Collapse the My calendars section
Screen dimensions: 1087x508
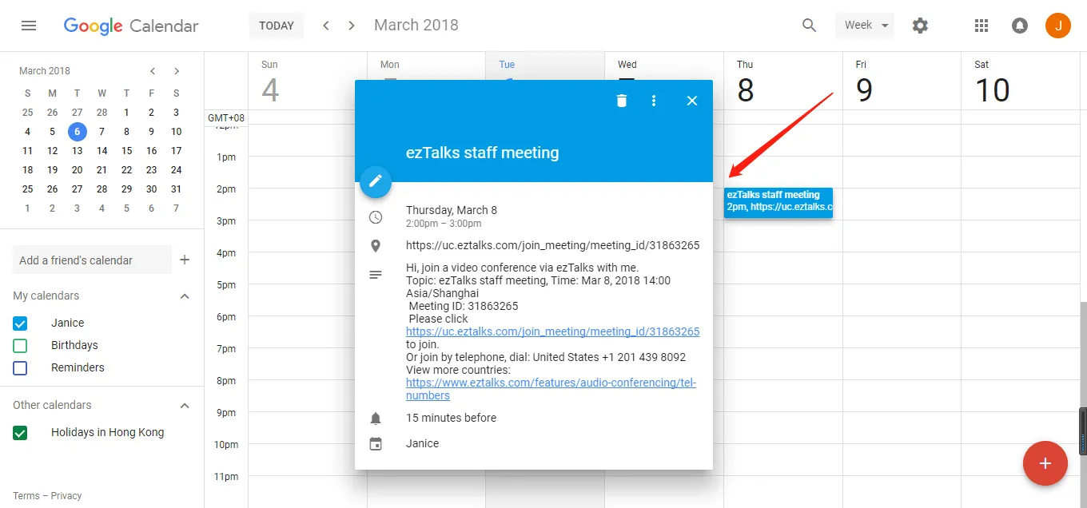pos(185,296)
